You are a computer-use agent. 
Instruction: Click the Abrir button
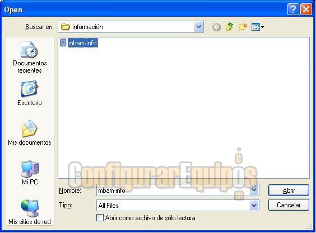289,190
